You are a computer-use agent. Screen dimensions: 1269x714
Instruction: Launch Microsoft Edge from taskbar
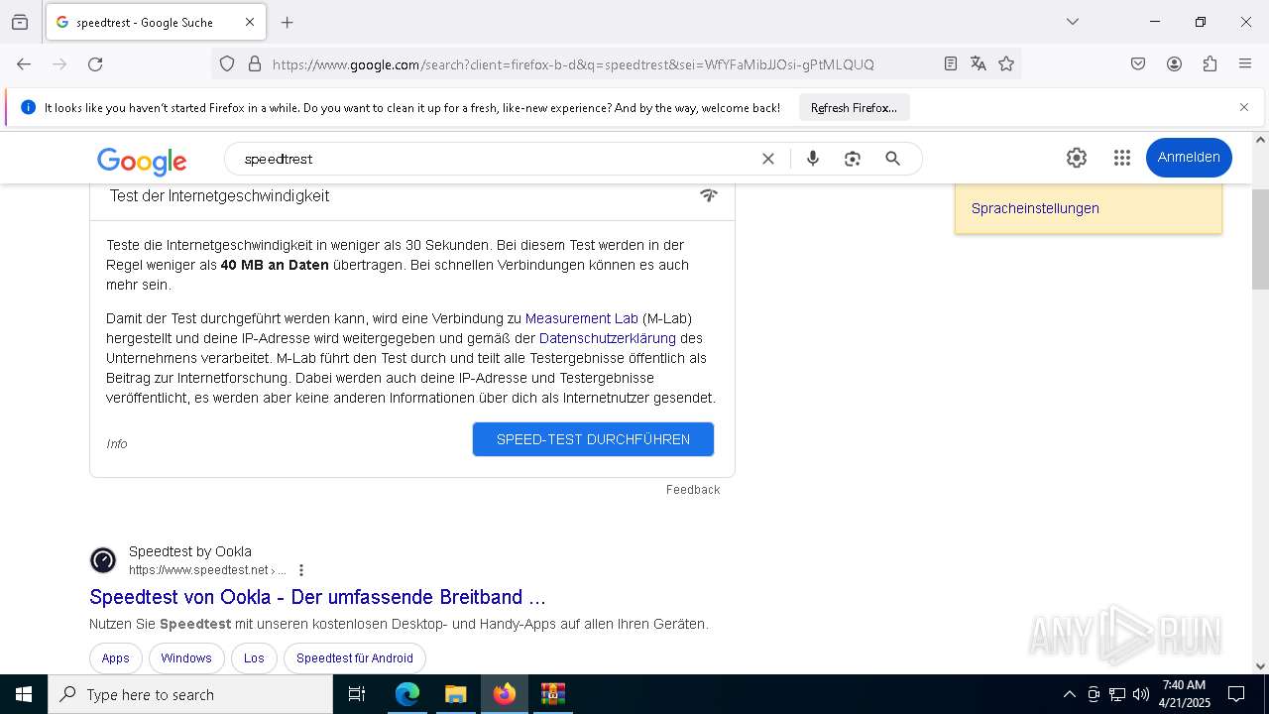click(x=407, y=694)
